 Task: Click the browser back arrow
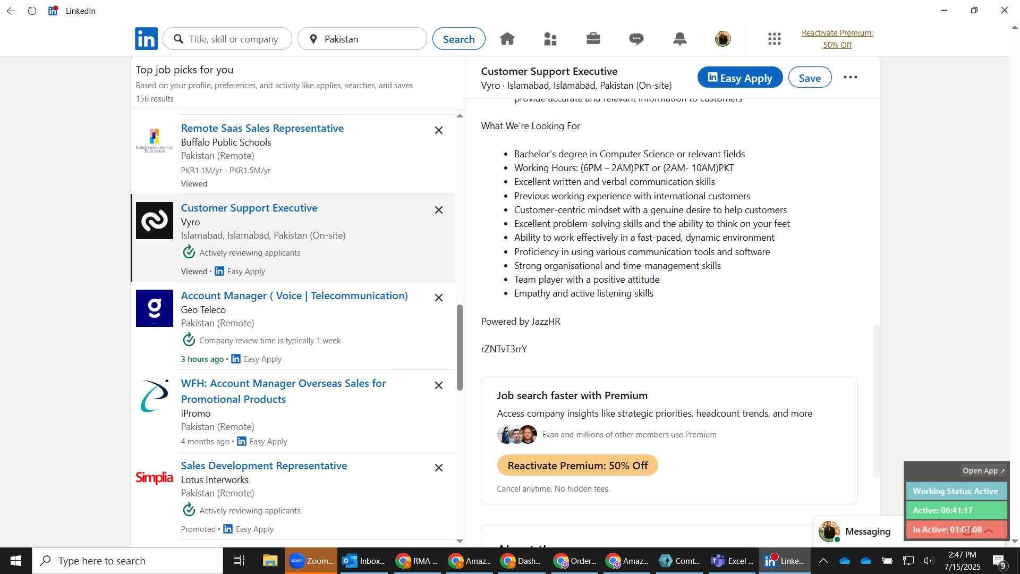coord(11,11)
